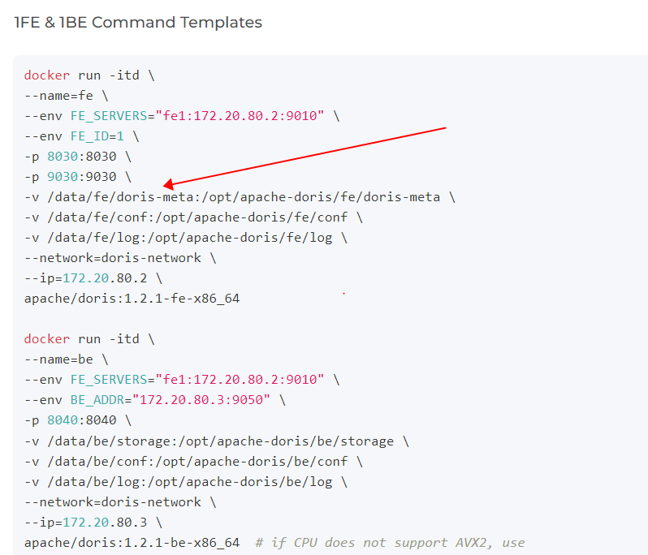Viewport: 648px width, 555px height.
Task: Click the '/data/be/storage' volume mount line
Action: pos(217,441)
